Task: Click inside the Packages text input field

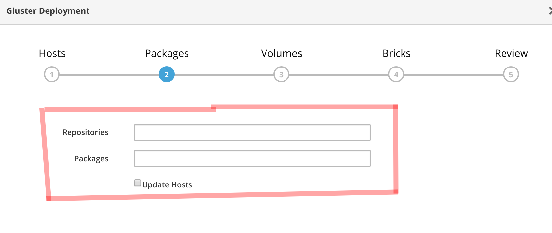Action: point(252,159)
